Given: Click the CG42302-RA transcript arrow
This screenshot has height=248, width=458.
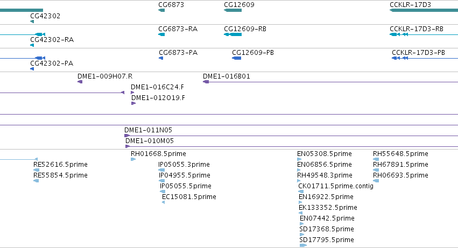Looking at the screenshot, I should 32,45.
